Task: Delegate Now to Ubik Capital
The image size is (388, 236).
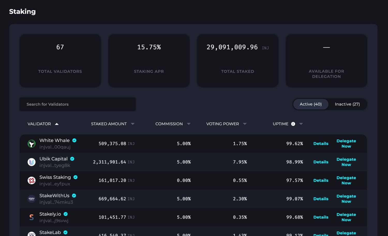Action: coord(346,162)
